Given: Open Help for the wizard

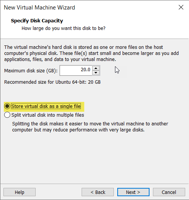Looking at the screenshot, I should pos(19,192).
